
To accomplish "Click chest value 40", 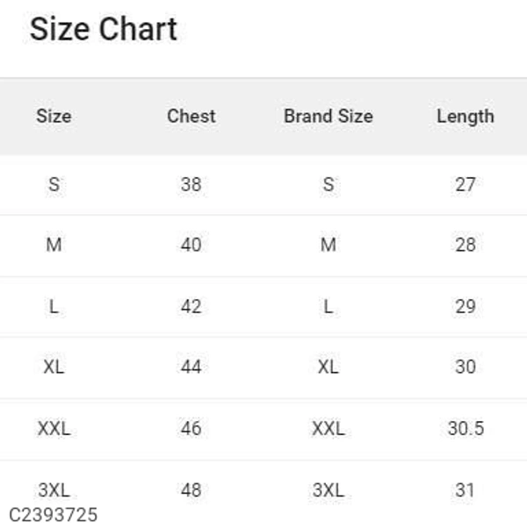I will coord(191,245).
